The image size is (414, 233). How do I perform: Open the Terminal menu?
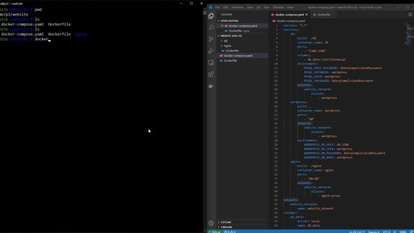(x=278, y=7)
